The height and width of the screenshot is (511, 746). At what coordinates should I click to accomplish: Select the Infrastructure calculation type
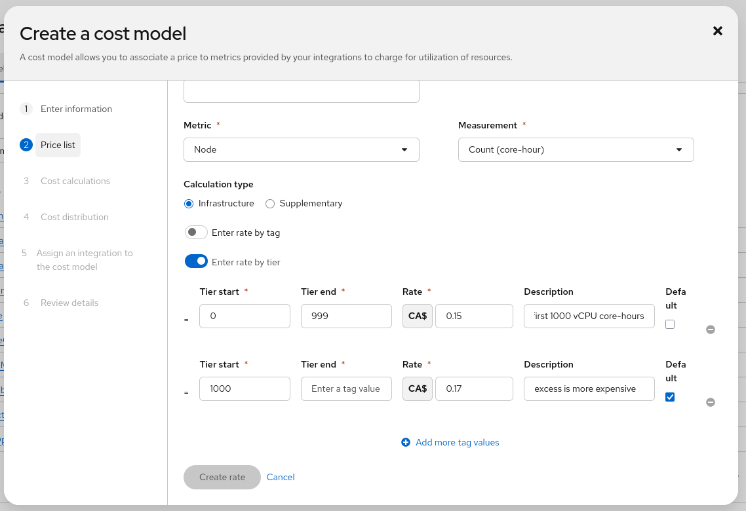(189, 204)
